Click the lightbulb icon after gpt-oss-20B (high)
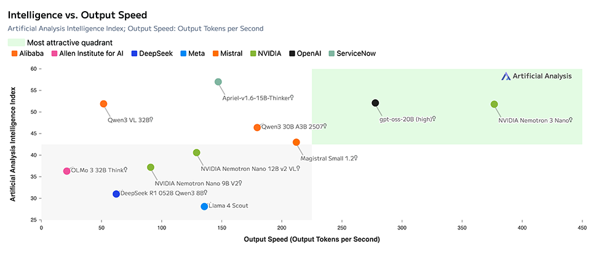The width and height of the screenshot is (615, 267). (x=434, y=119)
